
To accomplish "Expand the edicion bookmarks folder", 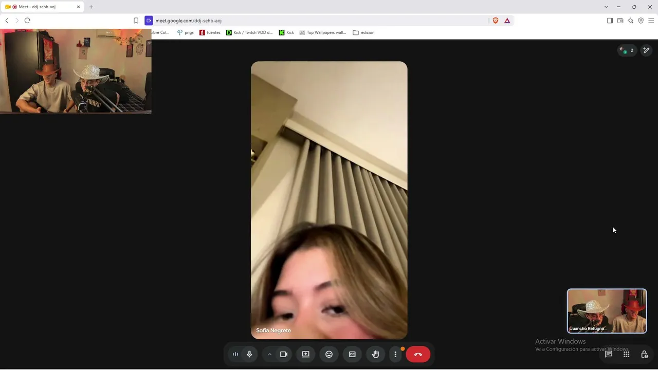I will (x=363, y=32).
